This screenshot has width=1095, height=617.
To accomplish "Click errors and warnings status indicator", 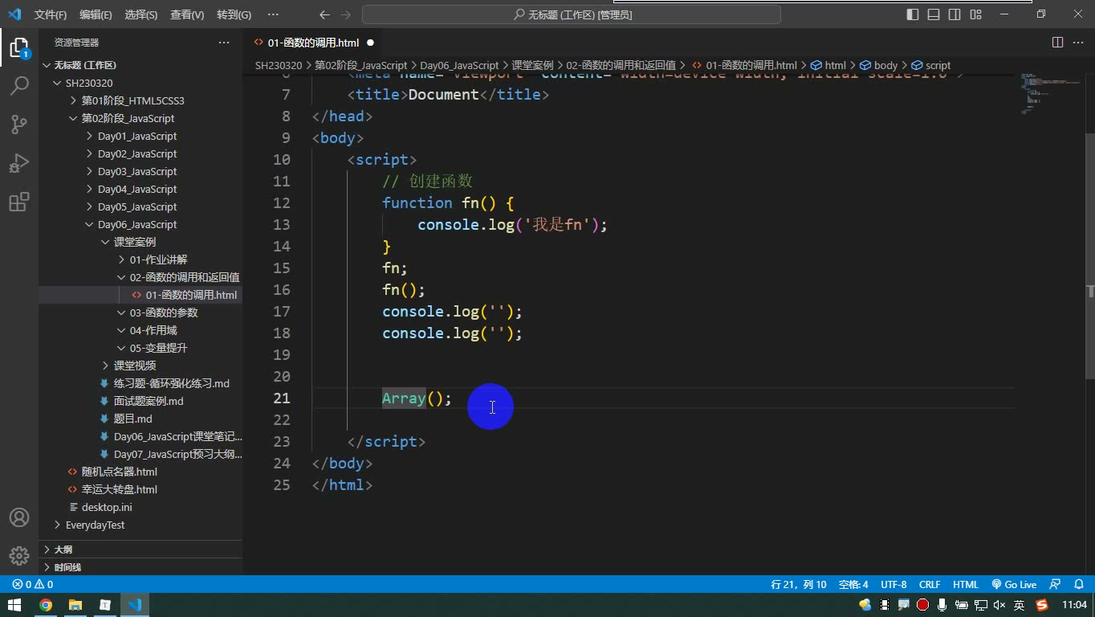I will (32, 585).
